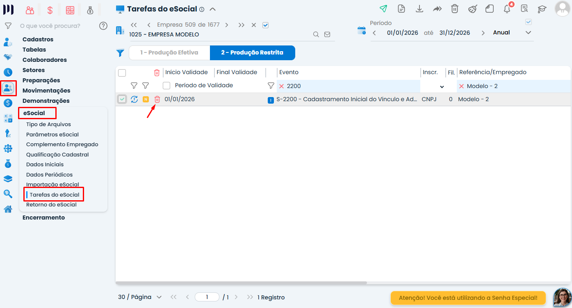
Task: Advance the period with right chevron
Action: click(483, 33)
